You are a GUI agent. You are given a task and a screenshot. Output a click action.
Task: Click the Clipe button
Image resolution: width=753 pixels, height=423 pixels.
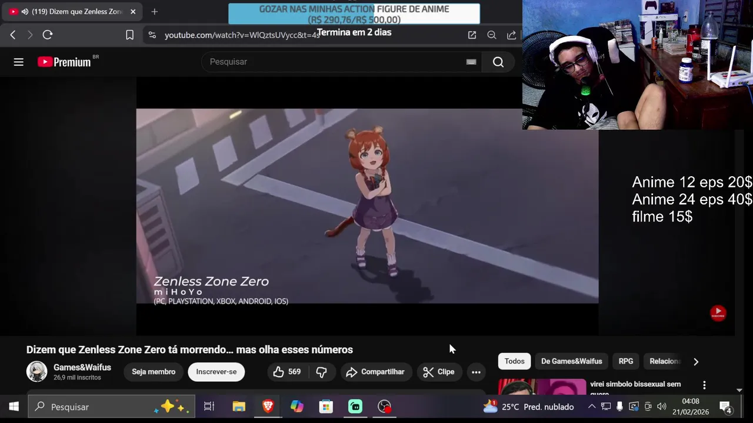[439, 372]
